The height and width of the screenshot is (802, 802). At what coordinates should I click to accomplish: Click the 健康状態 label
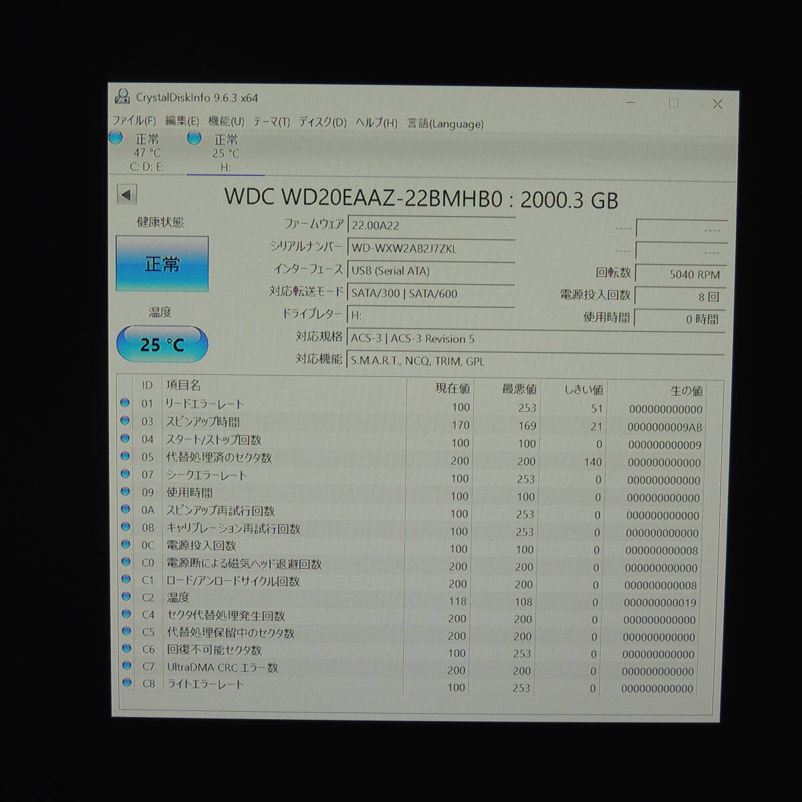click(x=160, y=223)
